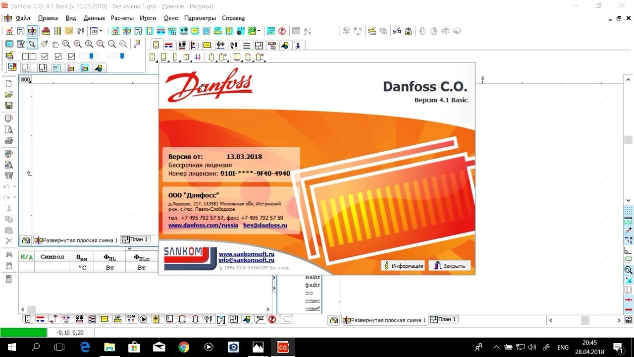Select the lower-right Развернутая плоская схема 1 tab

point(384,320)
